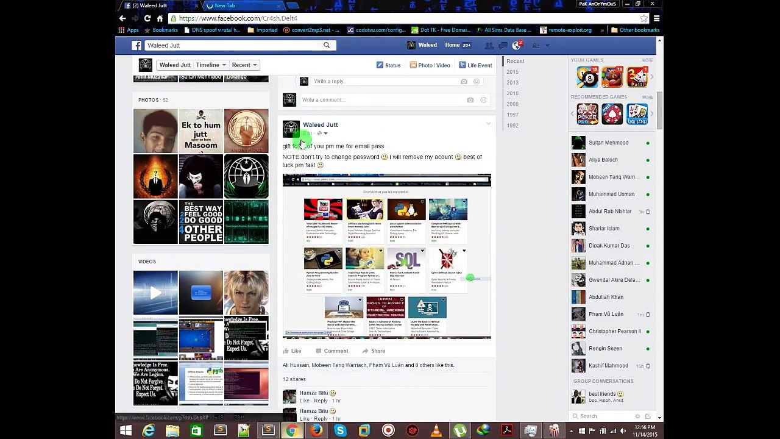Click the Teen Patti game icon

coord(637,77)
